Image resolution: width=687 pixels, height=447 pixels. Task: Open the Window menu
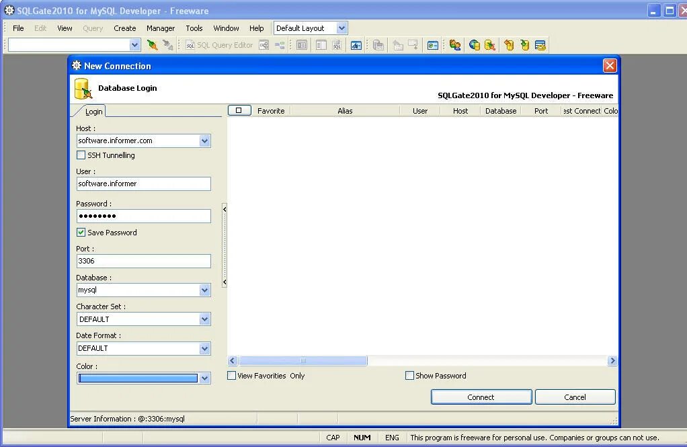tap(226, 28)
